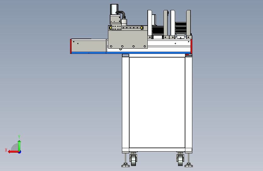This screenshot has width=263, height=171.
Task: Pick the left caster wheel
Action: pyautogui.click(x=133, y=160)
